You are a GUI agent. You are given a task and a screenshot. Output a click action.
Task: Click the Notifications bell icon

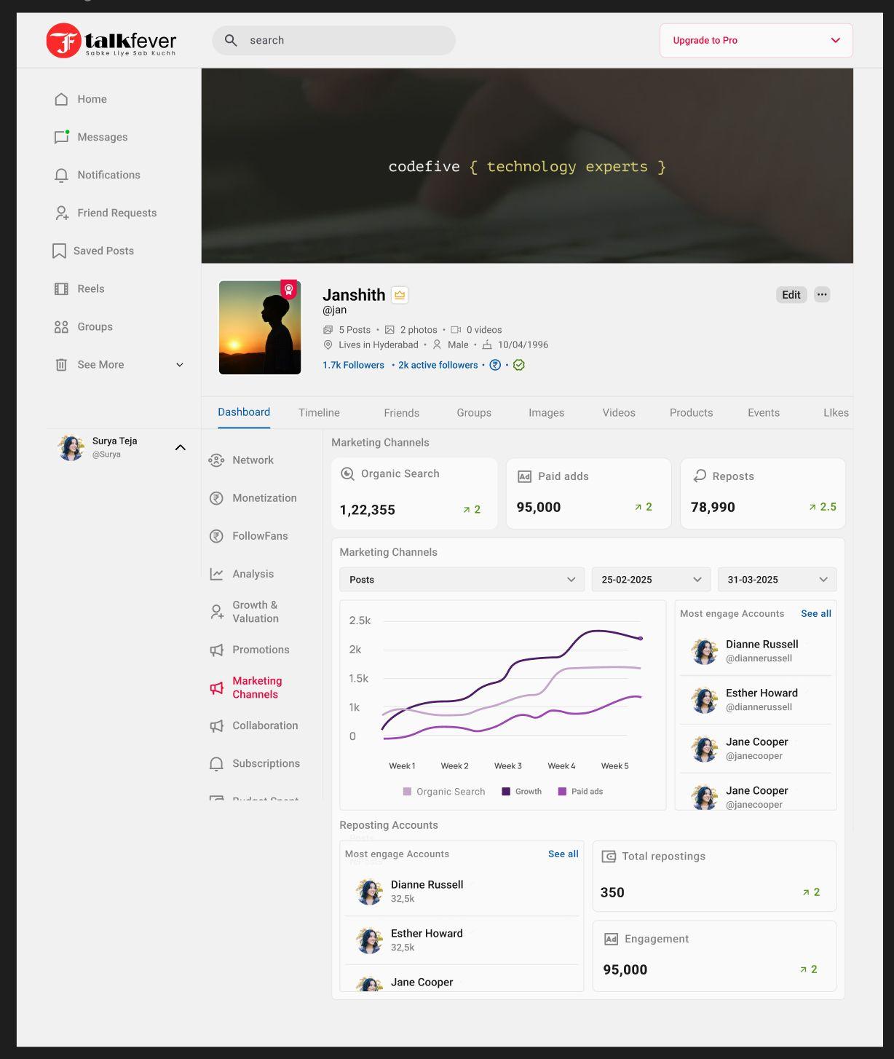coord(61,176)
